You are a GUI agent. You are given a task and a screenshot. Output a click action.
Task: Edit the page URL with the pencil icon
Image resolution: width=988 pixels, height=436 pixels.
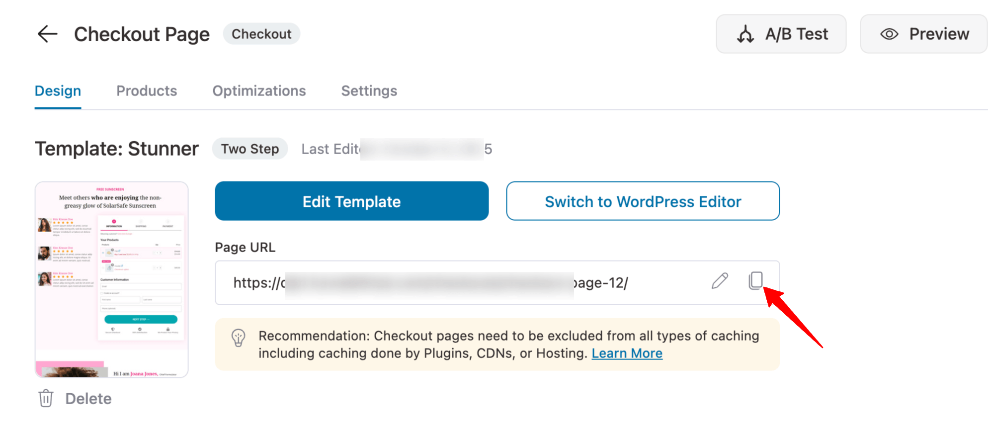(719, 281)
